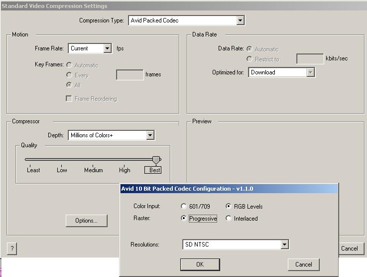
Task: Choose Interlaced raster option
Action: click(x=228, y=219)
